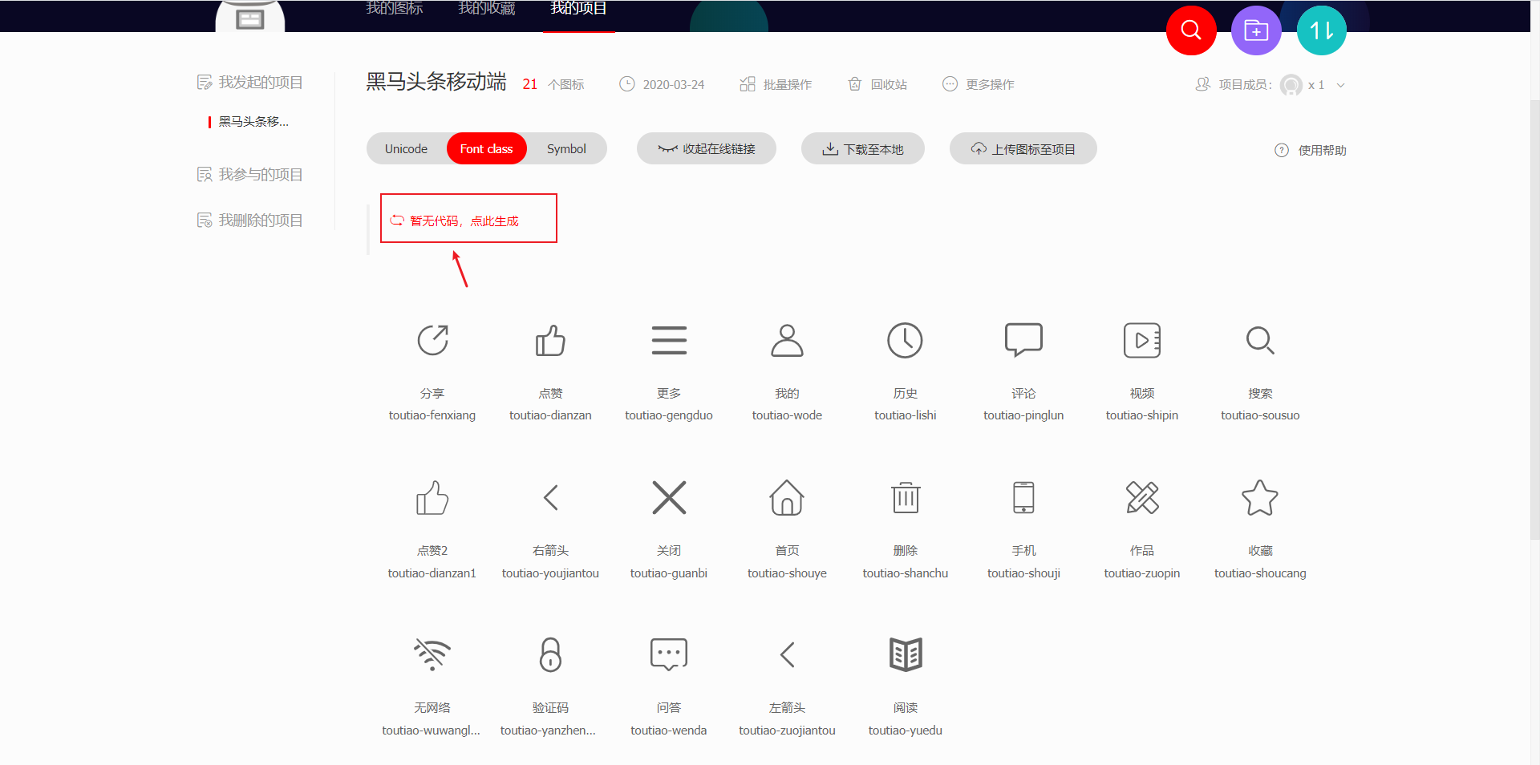Select project 黑马头条移... in sidebar
1540x765 pixels.
pos(253,122)
